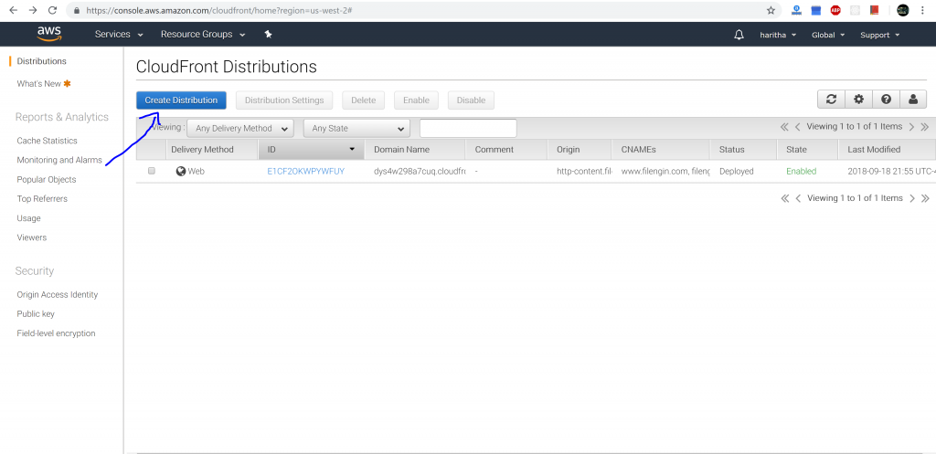Open the Resource Groups menu
This screenshot has height=454, width=936.
pyautogui.click(x=203, y=35)
